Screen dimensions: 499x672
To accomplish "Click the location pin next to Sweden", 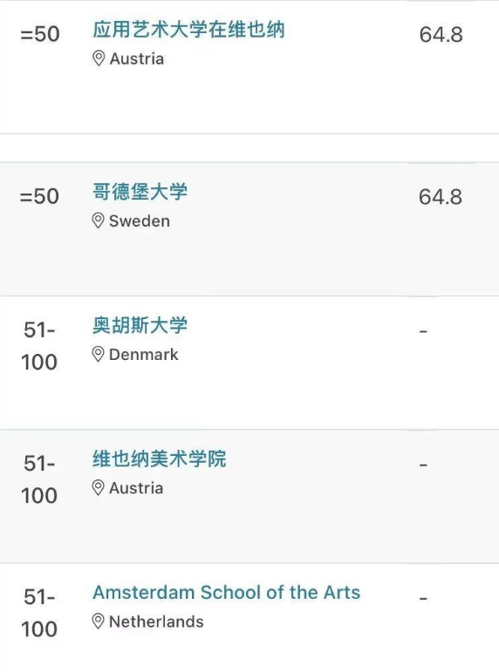I will (x=99, y=221).
